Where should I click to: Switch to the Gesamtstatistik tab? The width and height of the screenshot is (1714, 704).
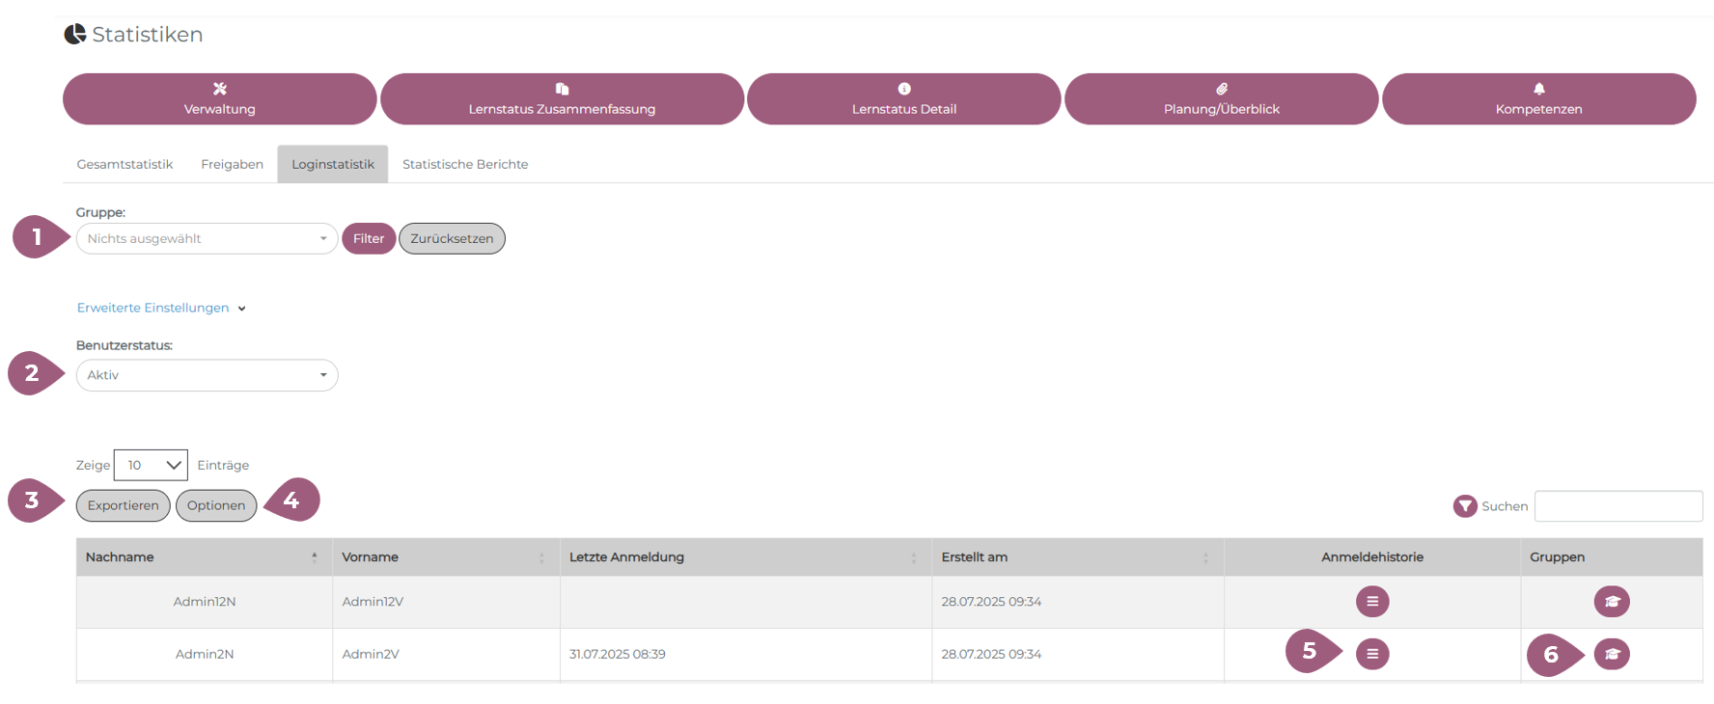tap(124, 165)
